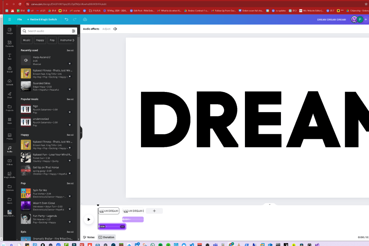Select the Get Up on That Horse track
The height and width of the screenshot is (246, 369).
[x=47, y=171]
